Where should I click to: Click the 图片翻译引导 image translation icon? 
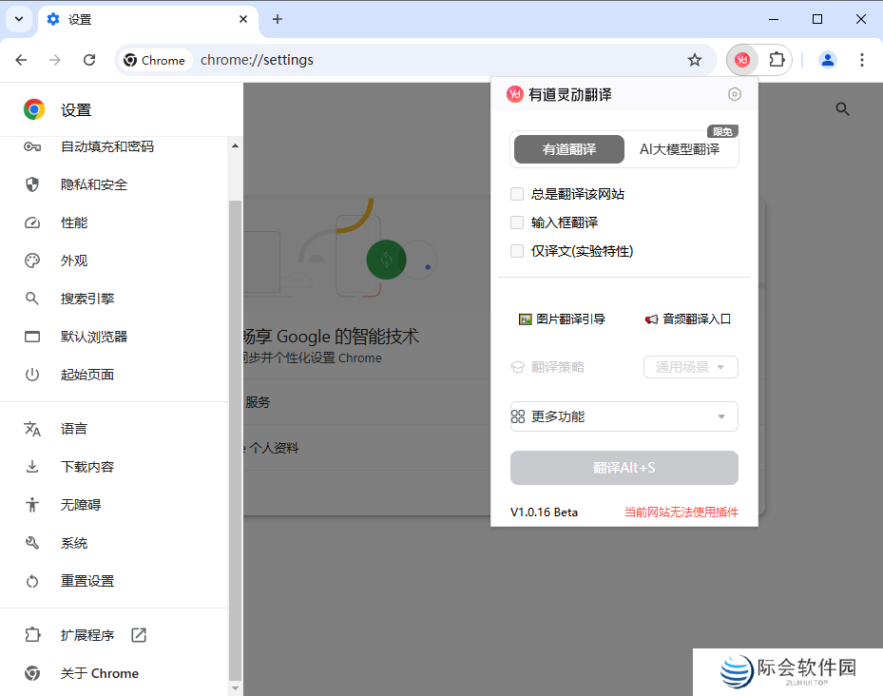coord(527,319)
